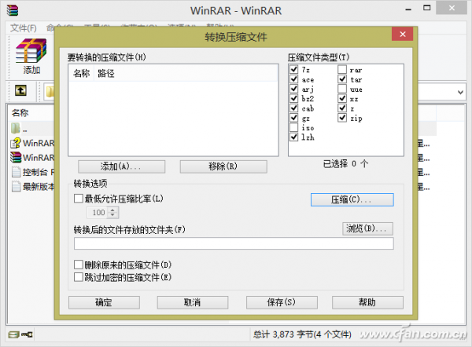Select the WinRAR archive books icon in list
The image size is (472, 347).
(16, 157)
